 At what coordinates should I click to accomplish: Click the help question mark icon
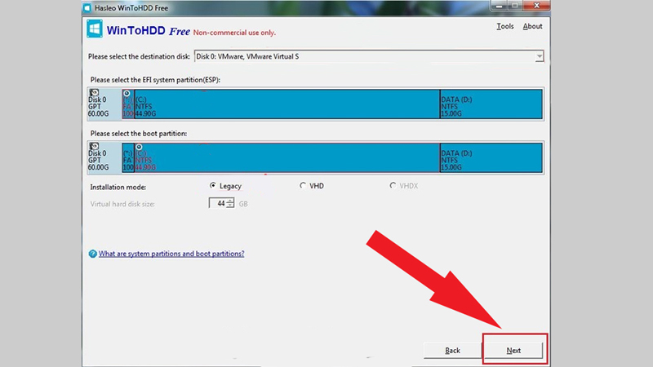(x=92, y=254)
